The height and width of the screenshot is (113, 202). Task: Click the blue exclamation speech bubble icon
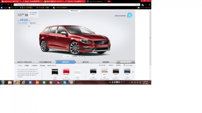(x=130, y=15)
